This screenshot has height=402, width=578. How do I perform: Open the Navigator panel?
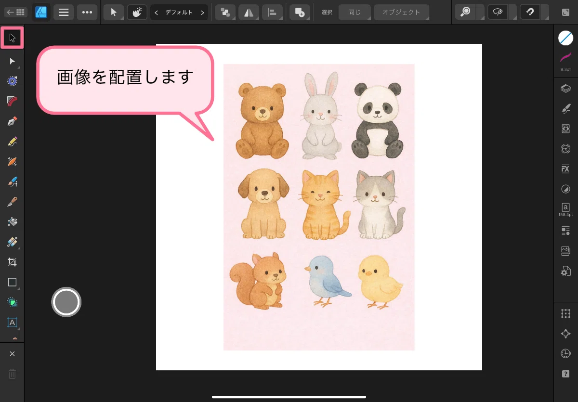pos(565,334)
